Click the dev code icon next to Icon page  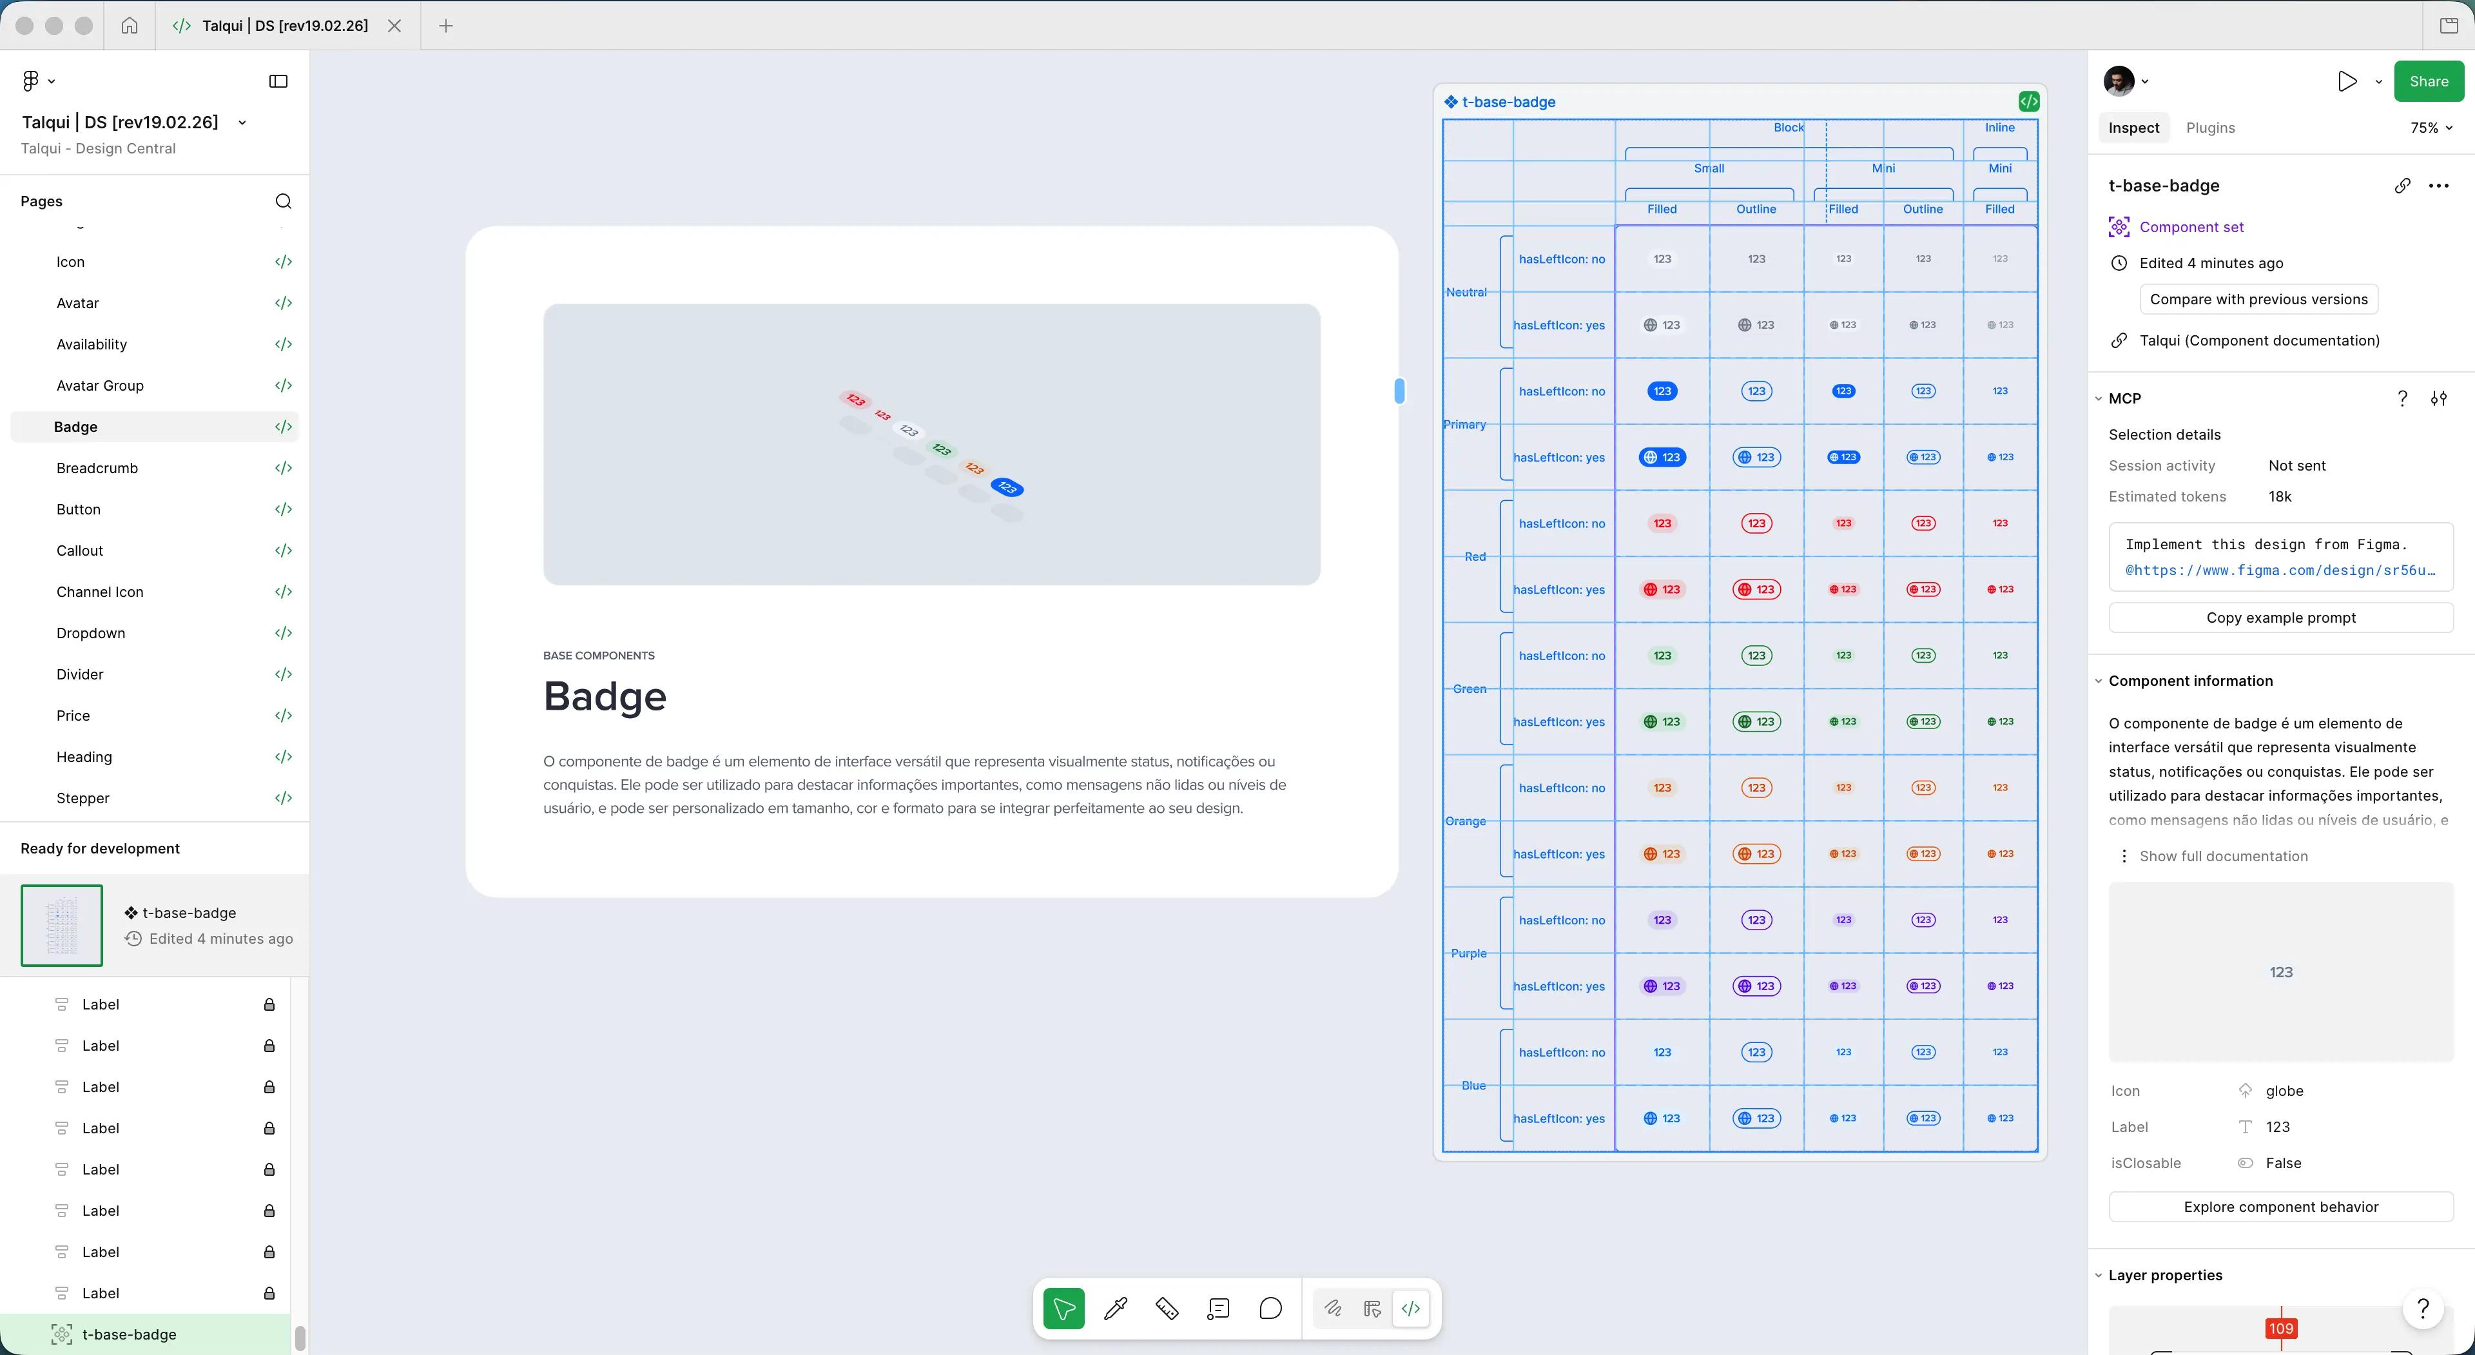pyautogui.click(x=284, y=261)
